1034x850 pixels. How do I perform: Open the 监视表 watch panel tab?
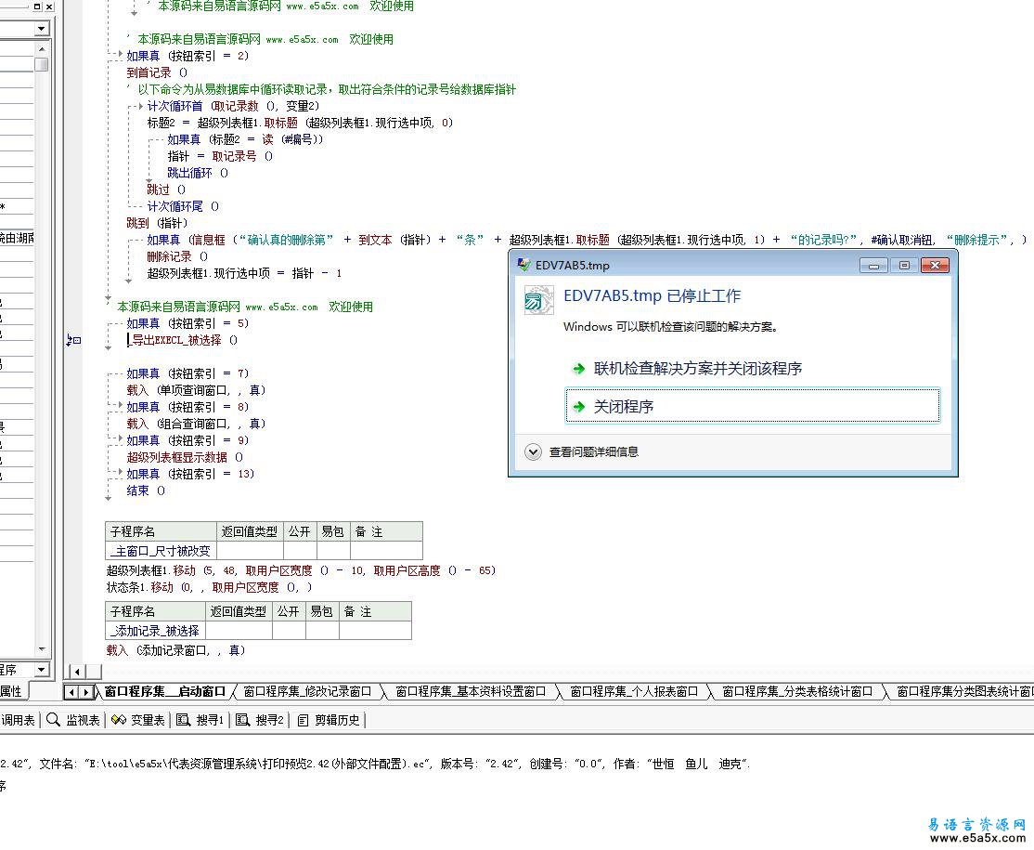point(72,720)
